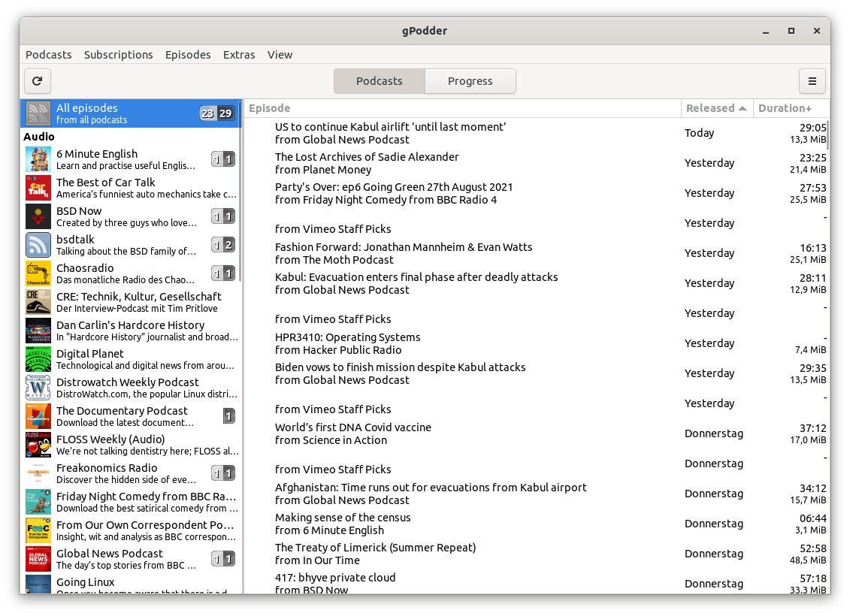850x616 pixels.
Task: Select 'Kabul: Evacuation enters final phase' episode
Action: (x=537, y=283)
